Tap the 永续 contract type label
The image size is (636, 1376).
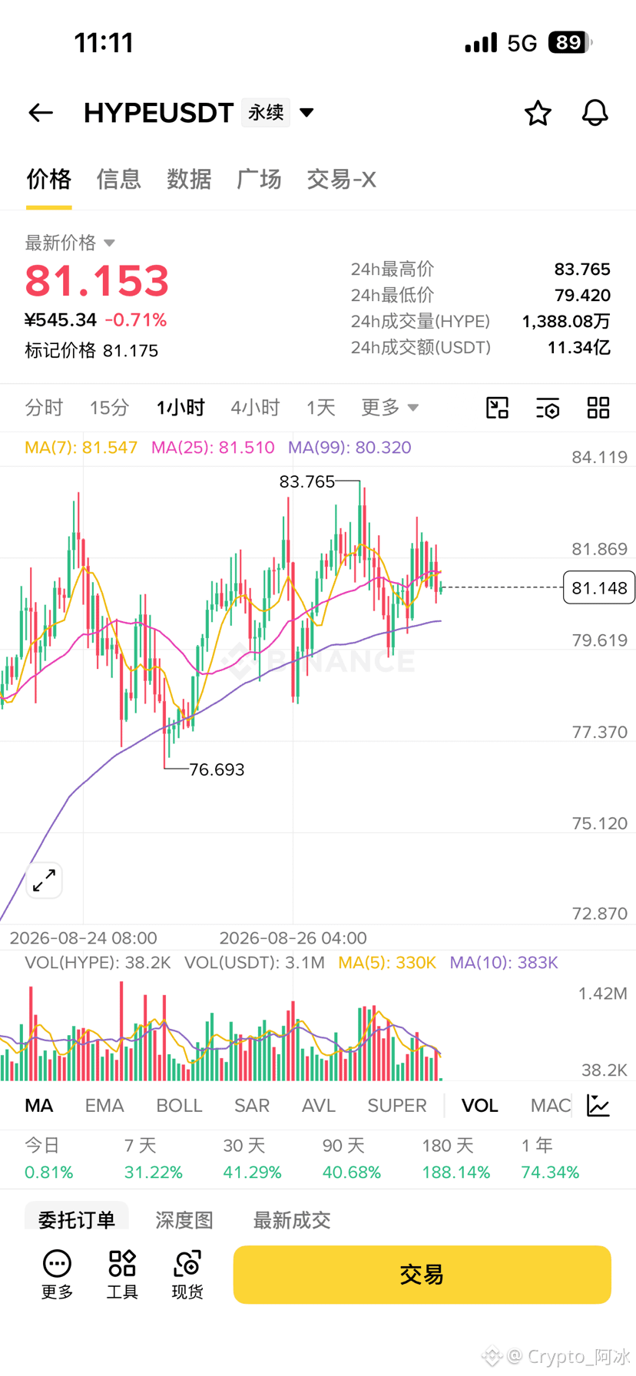coord(266,113)
